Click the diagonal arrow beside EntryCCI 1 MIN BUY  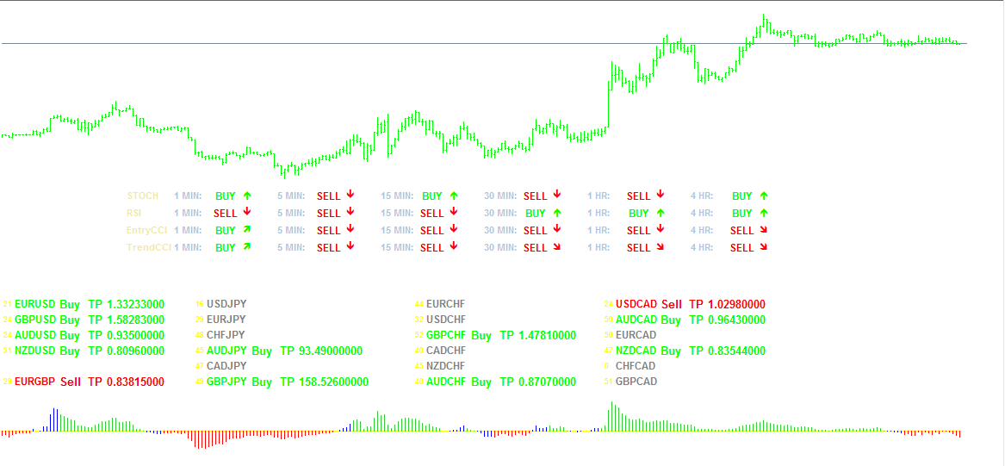click(x=247, y=229)
